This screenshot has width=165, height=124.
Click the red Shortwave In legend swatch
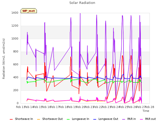(11, 119)
